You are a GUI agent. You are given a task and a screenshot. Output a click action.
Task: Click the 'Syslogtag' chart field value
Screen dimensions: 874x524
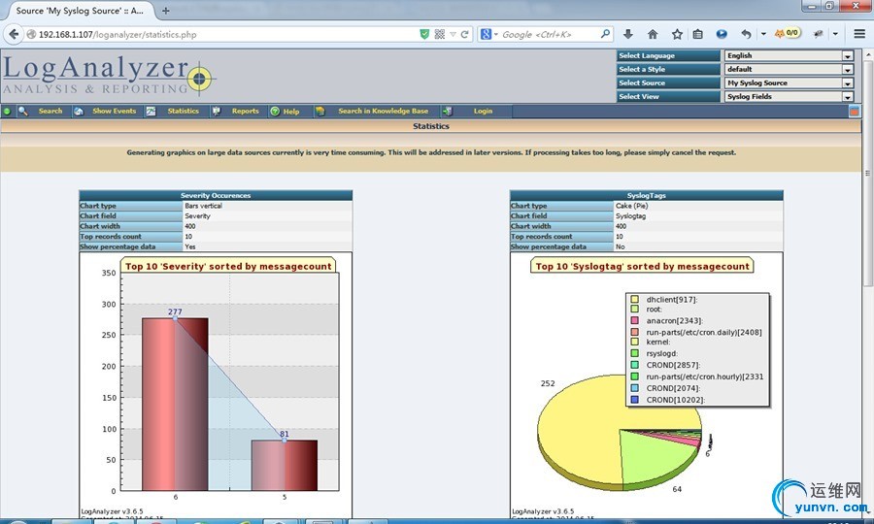pyautogui.click(x=630, y=216)
